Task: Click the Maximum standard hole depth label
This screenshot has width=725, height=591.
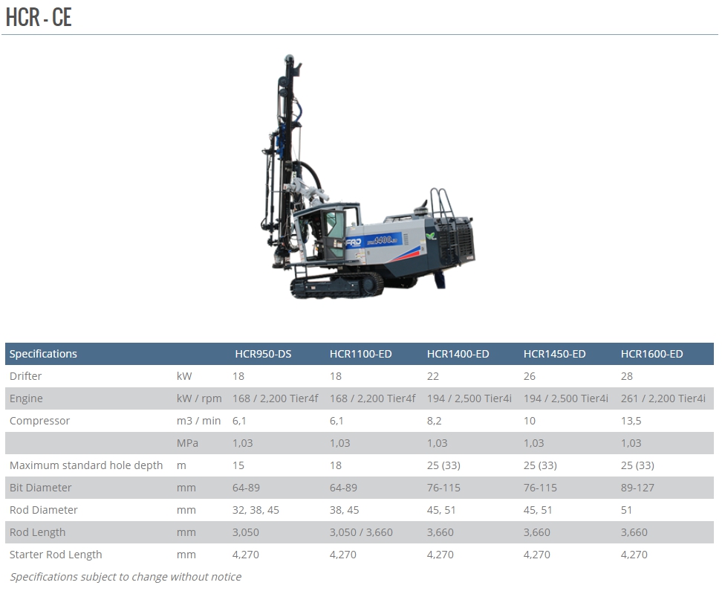Action: [86, 465]
